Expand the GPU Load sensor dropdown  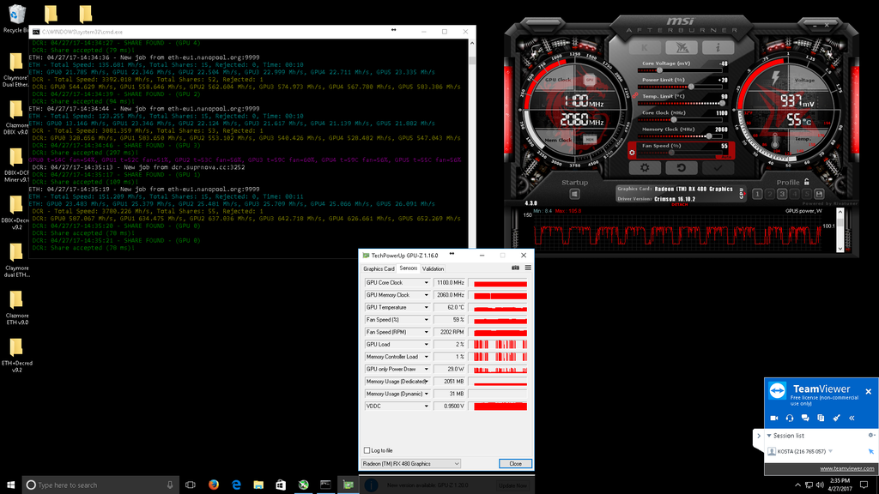(x=426, y=345)
